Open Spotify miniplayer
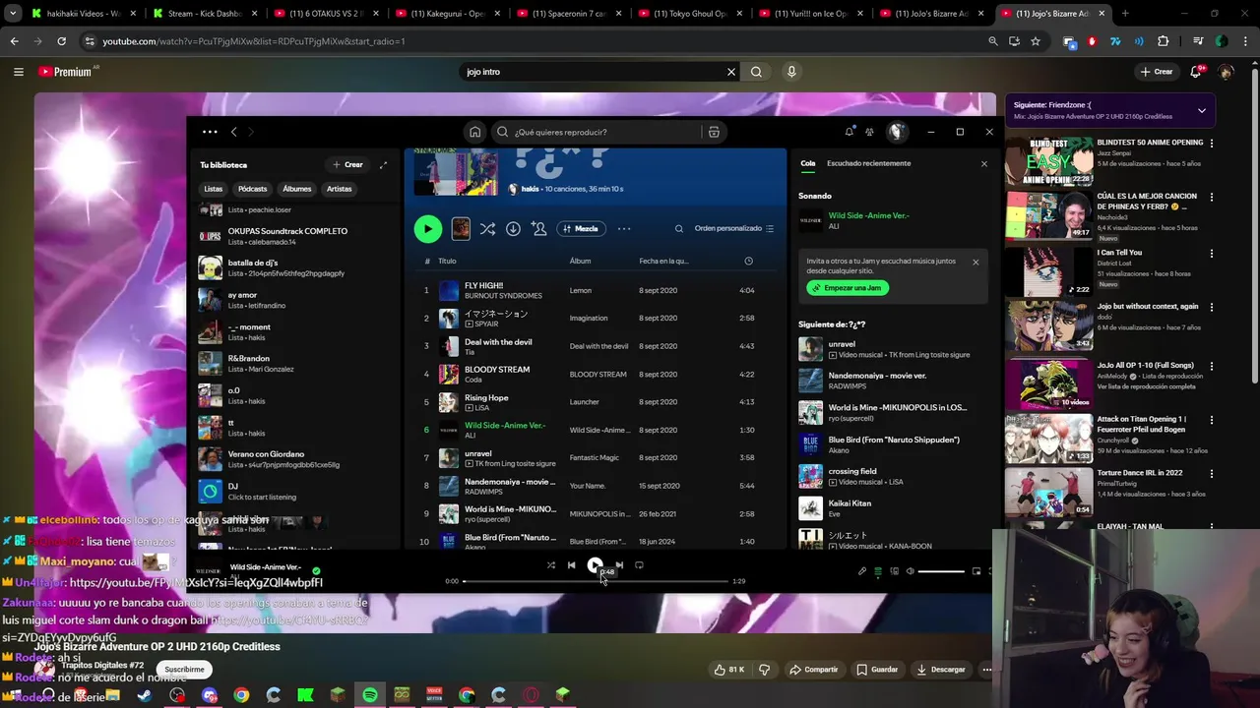1260x708 pixels. [x=976, y=571]
